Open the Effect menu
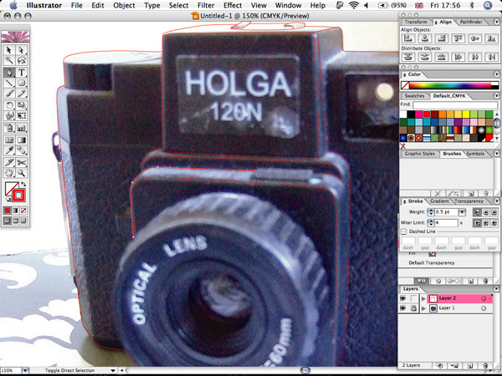 click(x=233, y=6)
